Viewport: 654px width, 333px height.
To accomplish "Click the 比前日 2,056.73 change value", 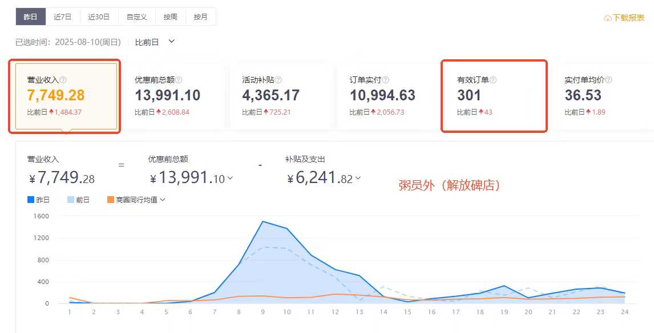I will 377,112.
